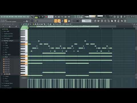Image resolution: width=137 pixels, height=103 pixels.
Task: Toggle the second orange recording option button
Action: (59, 21)
